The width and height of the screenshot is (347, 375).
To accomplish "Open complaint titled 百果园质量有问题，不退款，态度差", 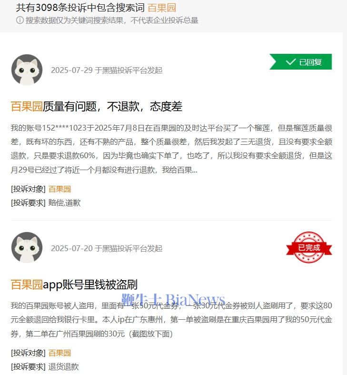I will click(97, 106).
